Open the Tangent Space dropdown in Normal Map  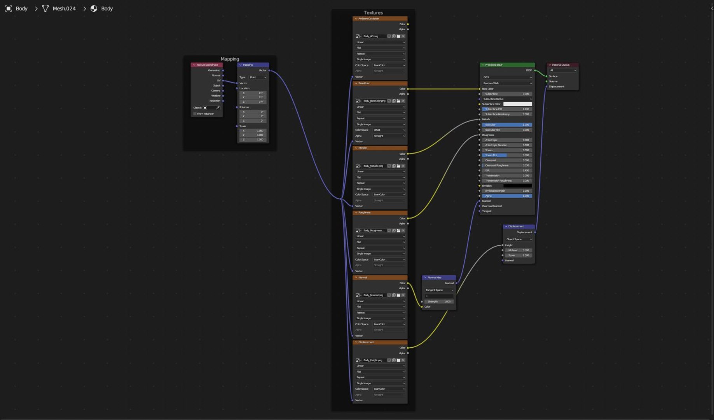[x=439, y=290]
